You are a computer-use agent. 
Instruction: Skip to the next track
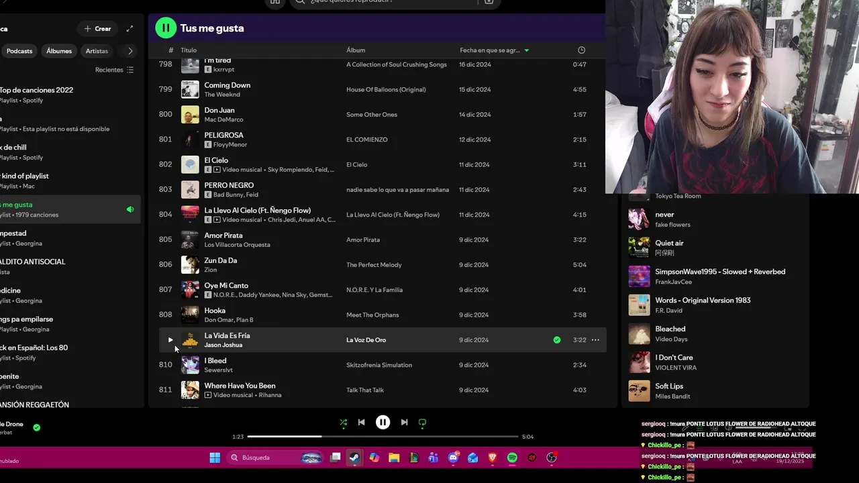tap(404, 423)
